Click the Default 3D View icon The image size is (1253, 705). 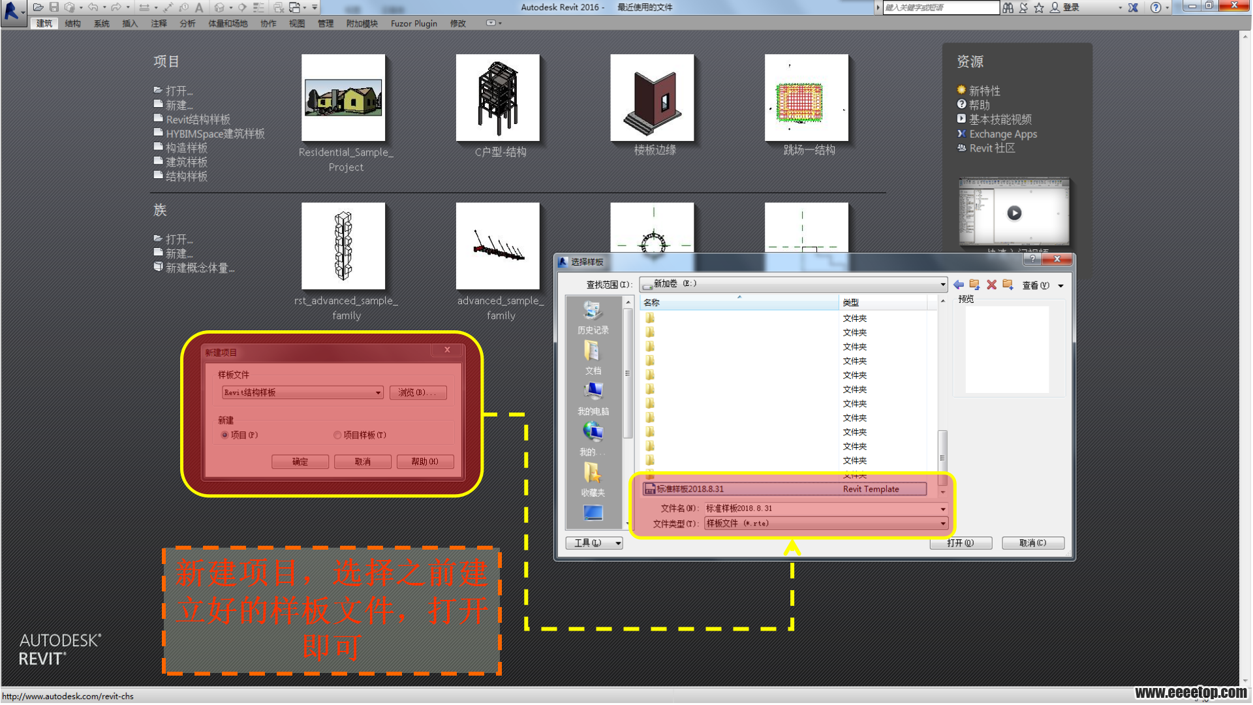click(x=219, y=7)
